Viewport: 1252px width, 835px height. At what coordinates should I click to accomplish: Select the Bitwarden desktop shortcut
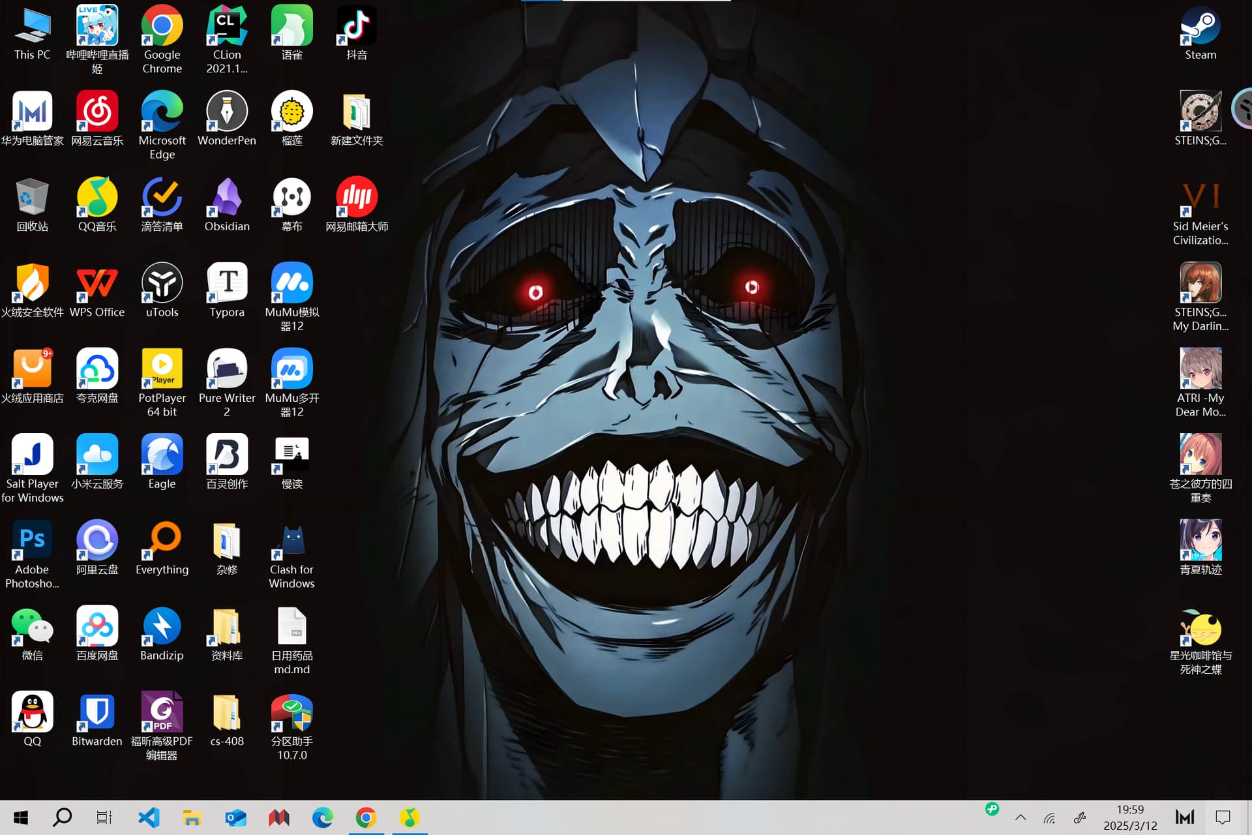97,720
